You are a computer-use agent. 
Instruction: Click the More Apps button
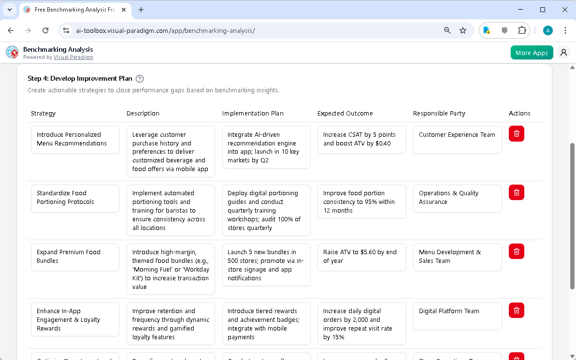point(532,52)
